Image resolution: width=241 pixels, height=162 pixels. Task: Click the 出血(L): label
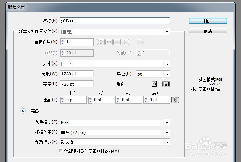[x=51, y=100]
